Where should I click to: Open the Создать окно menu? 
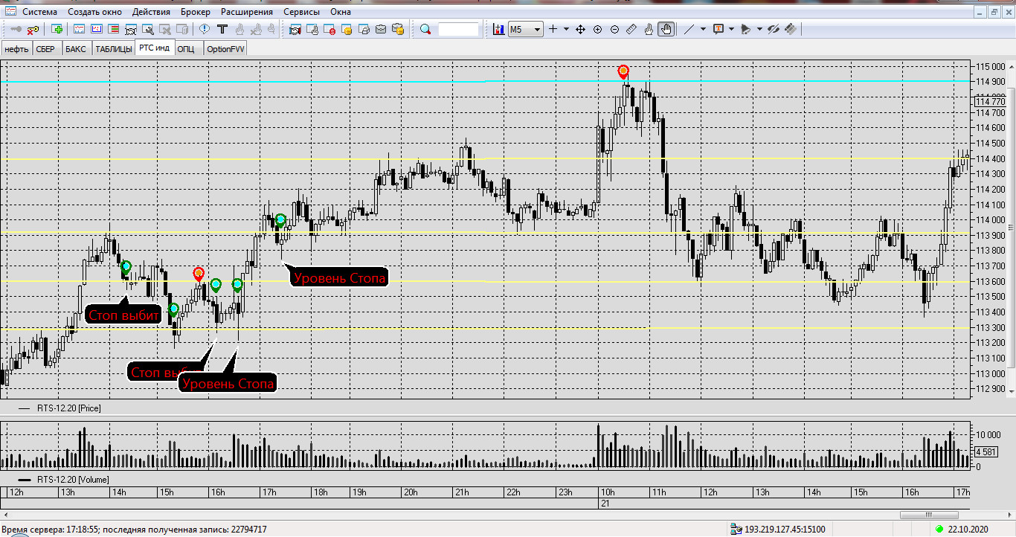[94, 12]
